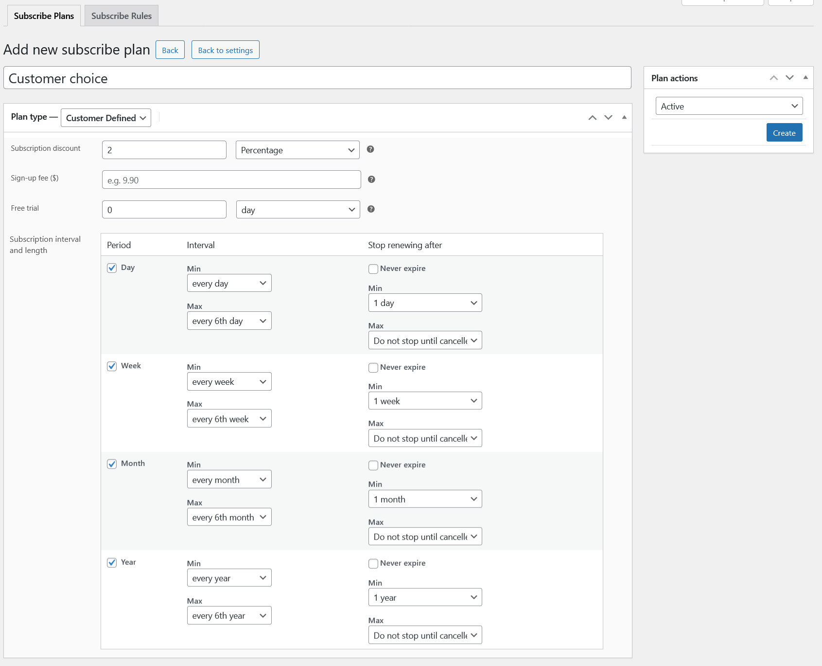Collapse the Plan type panel
The image size is (822, 666).
tap(624, 117)
